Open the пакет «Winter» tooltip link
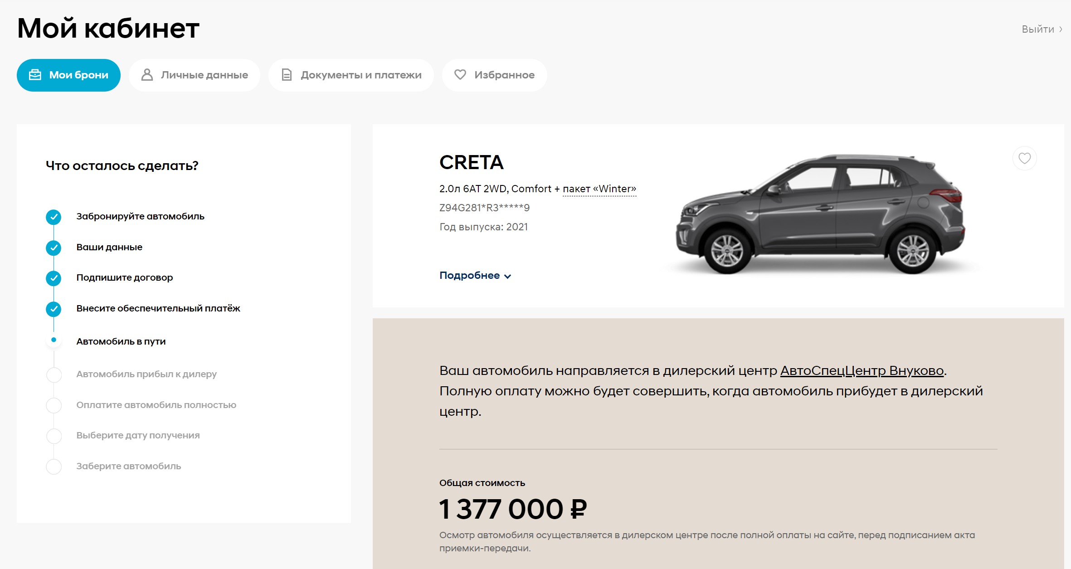The width and height of the screenshot is (1071, 569). click(599, 189)
